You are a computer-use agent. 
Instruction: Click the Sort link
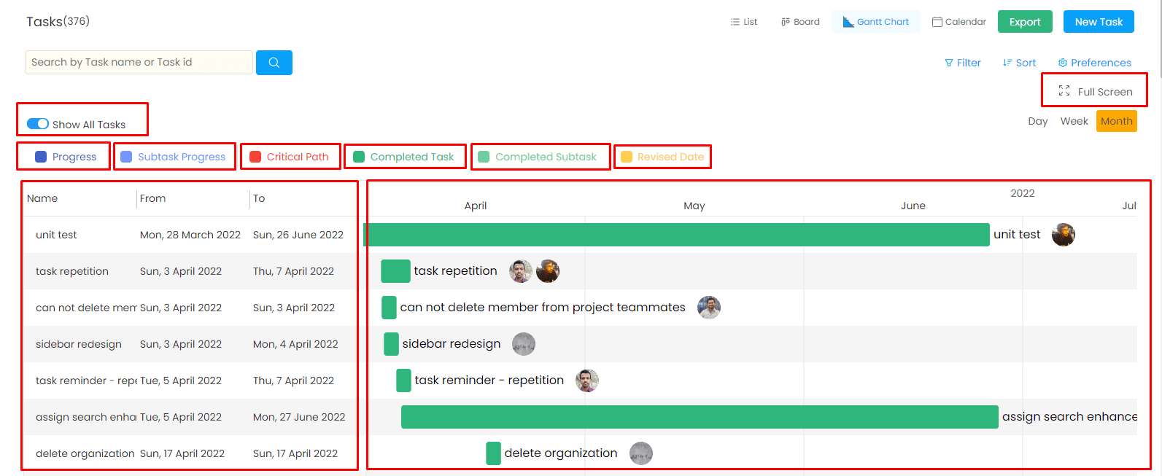[x=1019, y=63]
